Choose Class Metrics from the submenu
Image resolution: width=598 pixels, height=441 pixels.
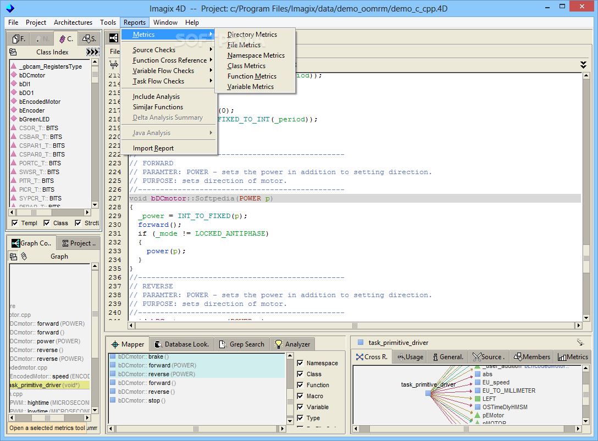point(246,65)
